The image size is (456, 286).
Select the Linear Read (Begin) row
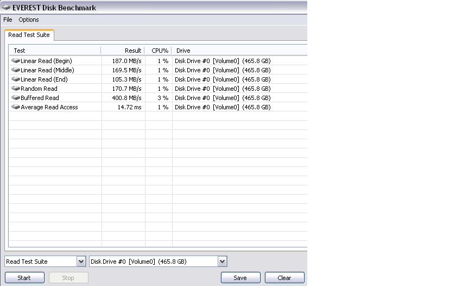(x=158, y=60)
